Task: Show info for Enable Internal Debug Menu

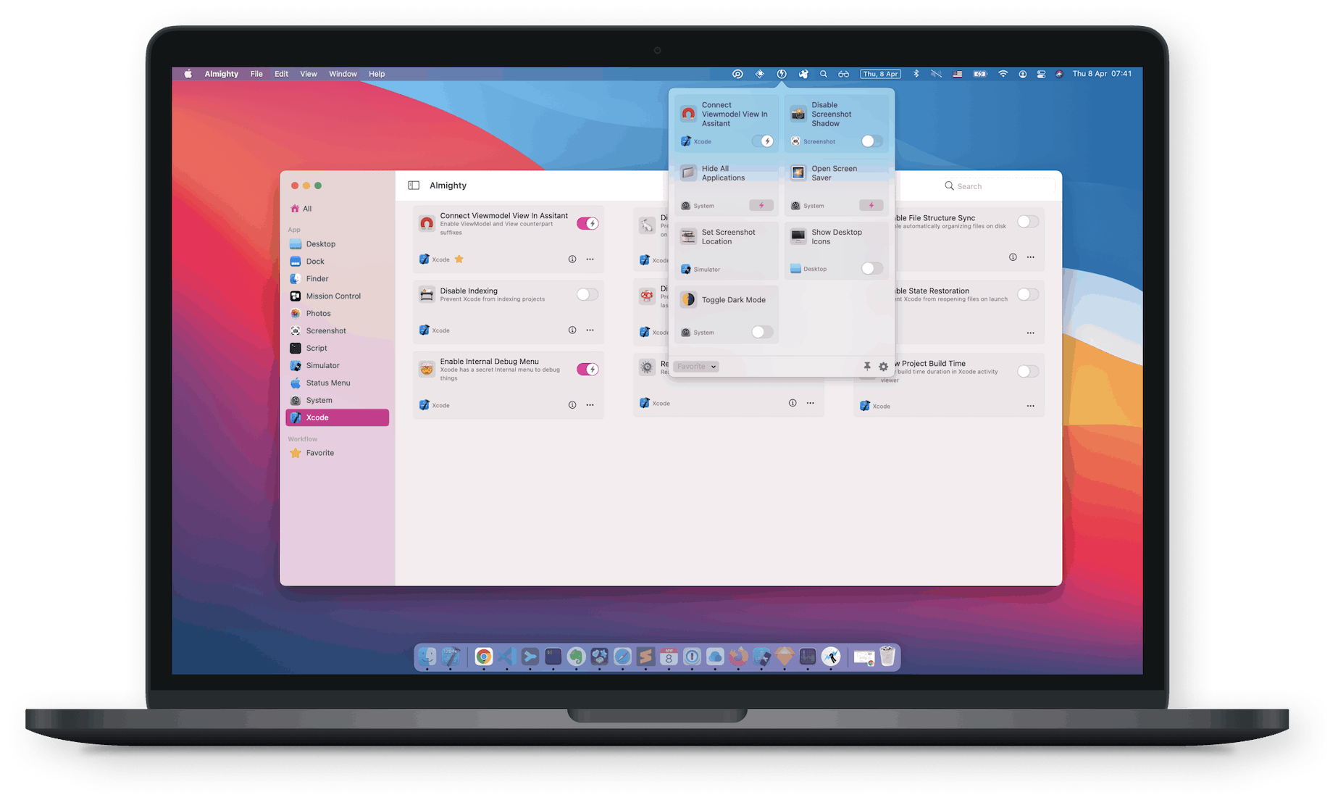Action: (572, 405)
